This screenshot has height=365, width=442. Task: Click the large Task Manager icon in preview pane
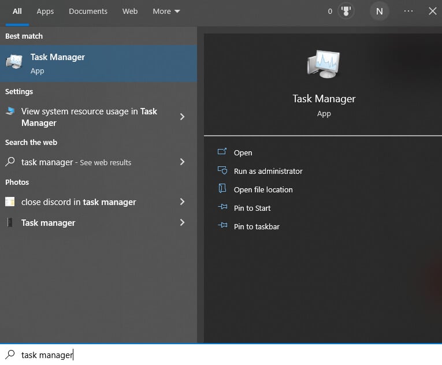click(x=324, y=65)
